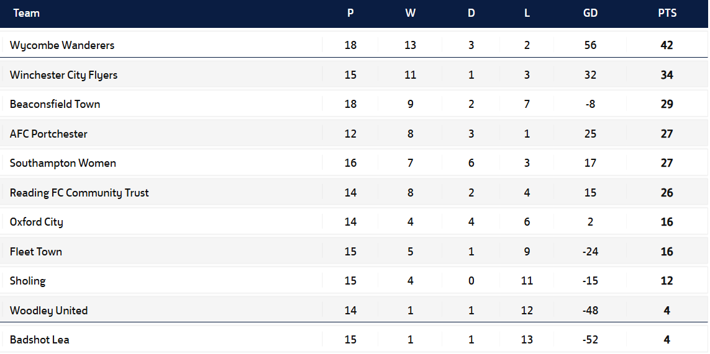Click the Team column header

pyautogui.click(x=26, y=13)
